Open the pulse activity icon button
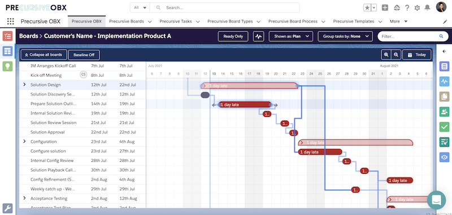 (x=259, y=37)
